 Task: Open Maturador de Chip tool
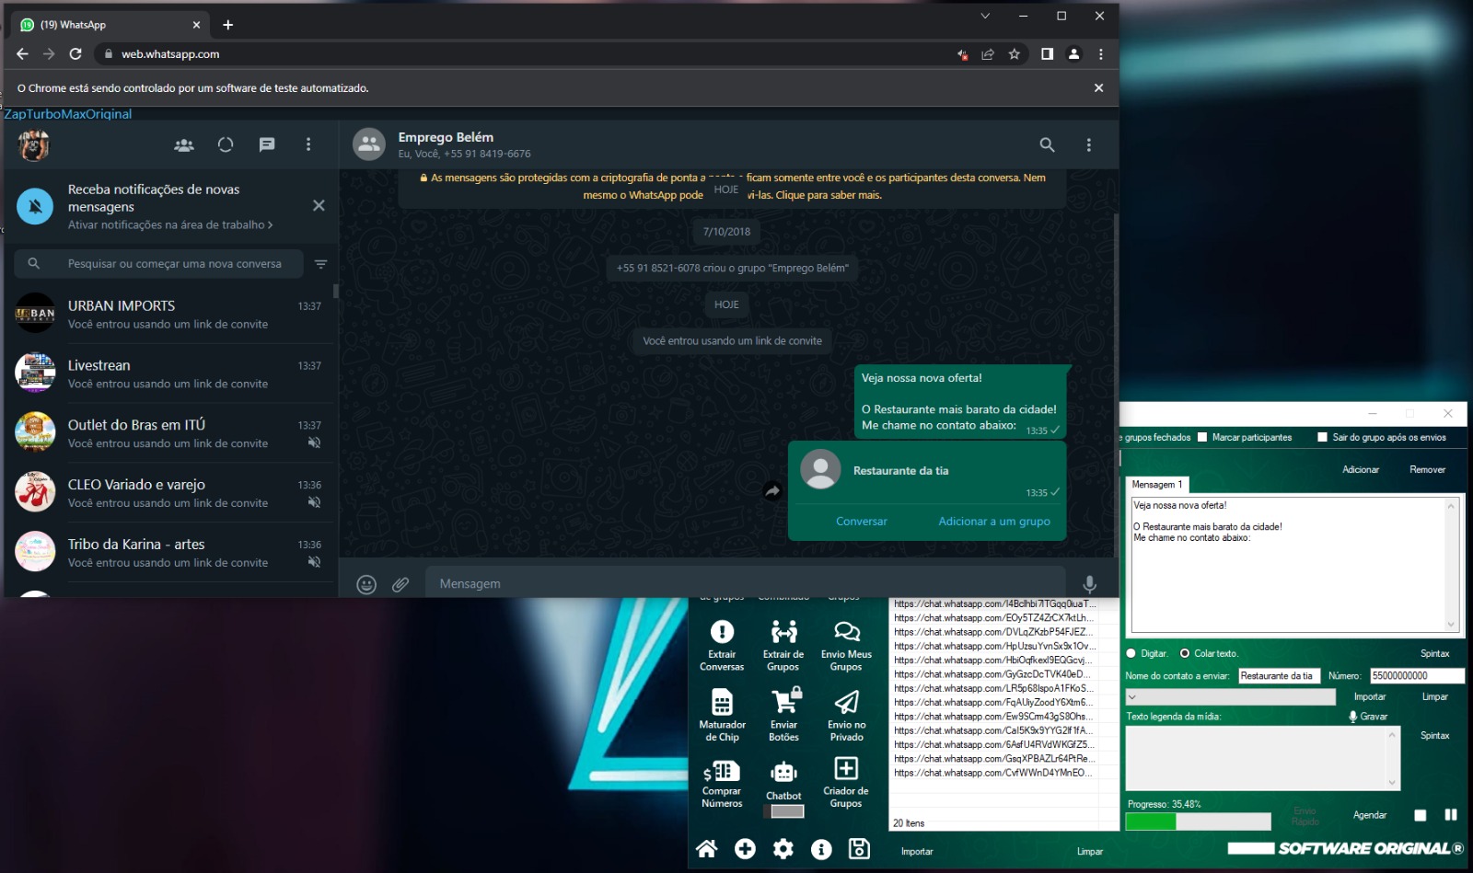(x=722, y=715)
